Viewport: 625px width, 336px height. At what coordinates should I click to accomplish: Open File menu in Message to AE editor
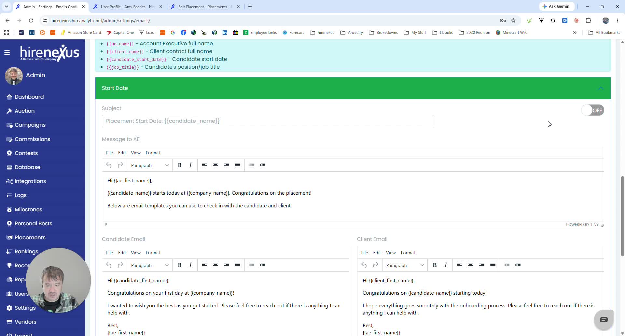109,153
